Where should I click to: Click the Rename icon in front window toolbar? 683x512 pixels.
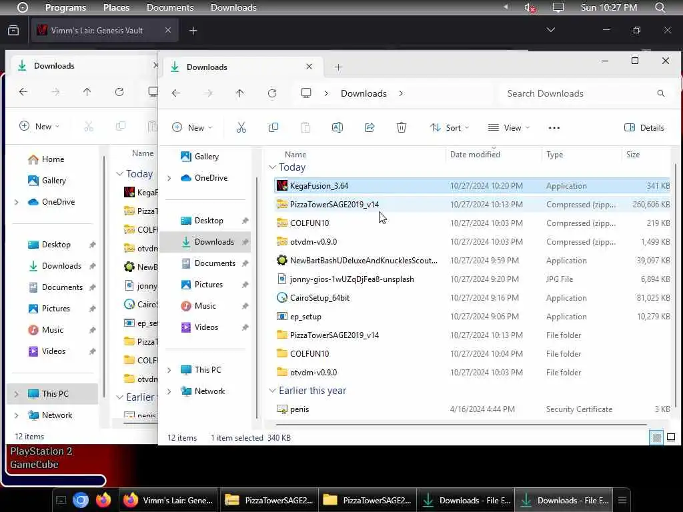tap(337, 127)
